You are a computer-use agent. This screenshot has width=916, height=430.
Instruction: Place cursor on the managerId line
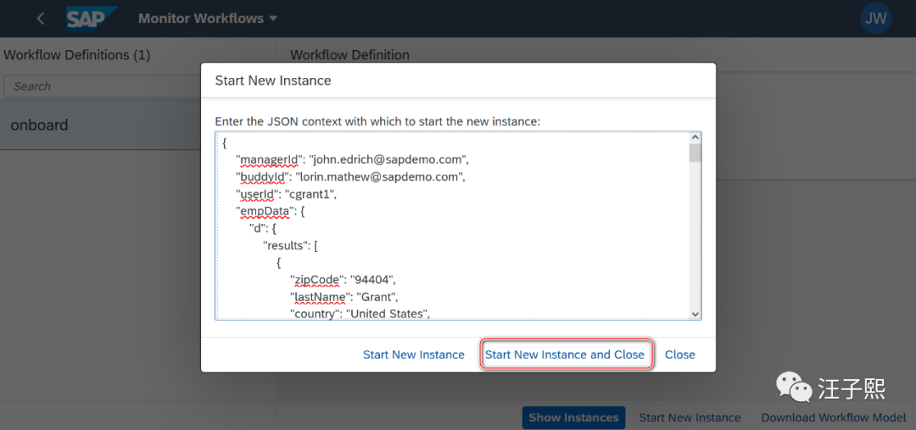352,159
